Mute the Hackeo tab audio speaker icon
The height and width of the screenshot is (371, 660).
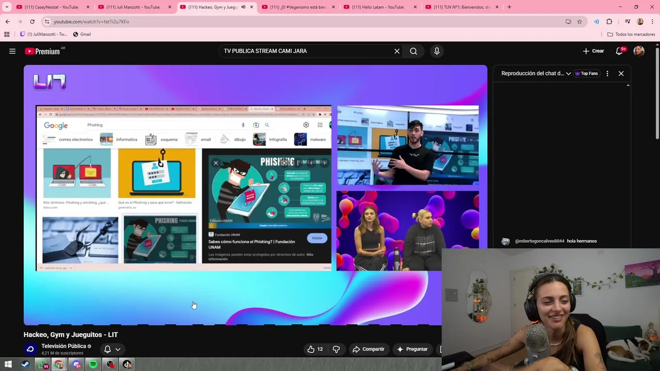tap(243, 7)
